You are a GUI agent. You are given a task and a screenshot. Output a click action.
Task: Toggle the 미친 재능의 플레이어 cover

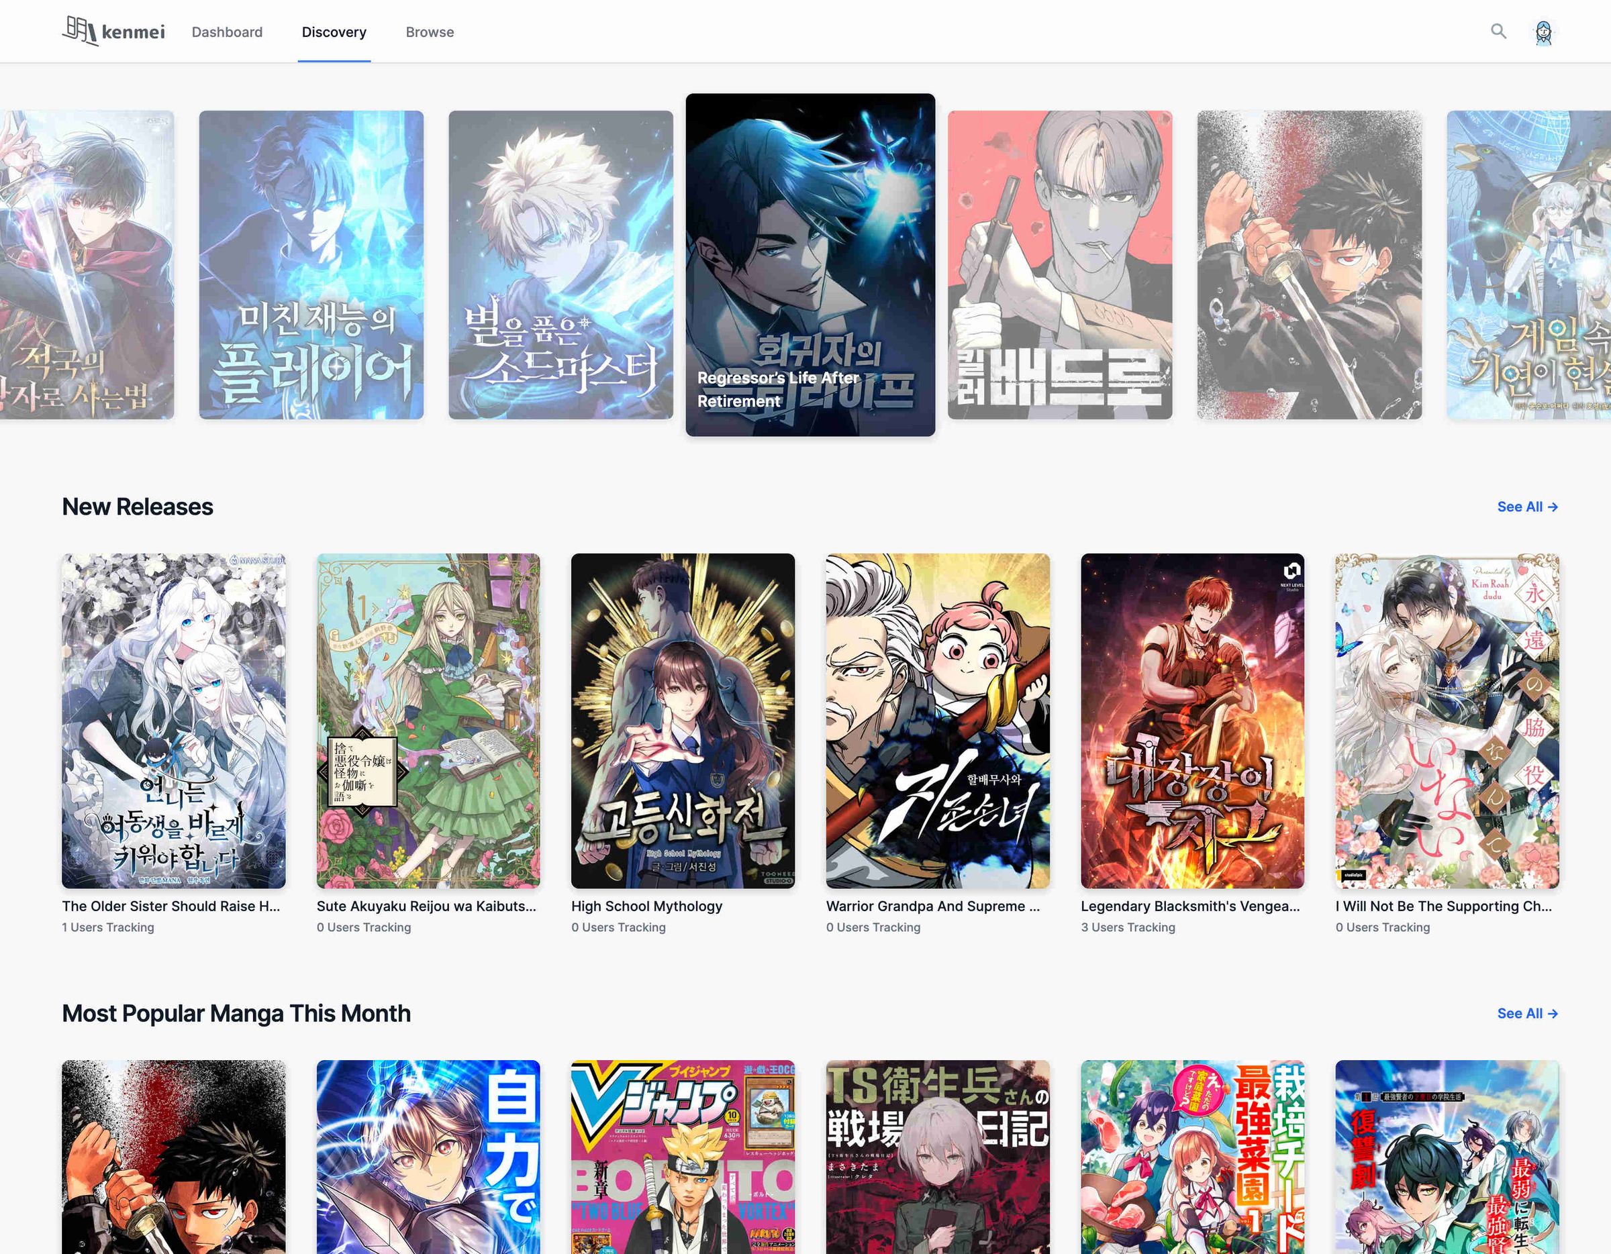tap(310, 263)
